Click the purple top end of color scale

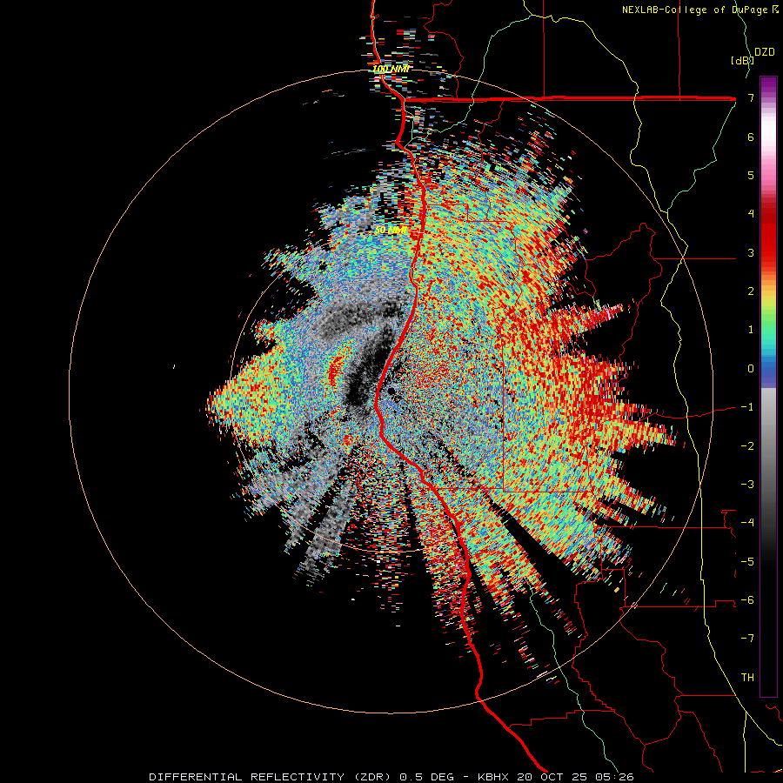(x=768, y=85)
